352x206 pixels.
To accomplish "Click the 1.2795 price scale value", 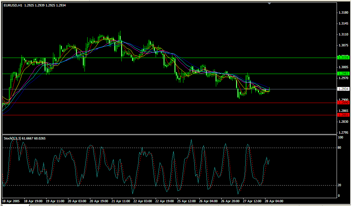I will click(x=343, y=132).
